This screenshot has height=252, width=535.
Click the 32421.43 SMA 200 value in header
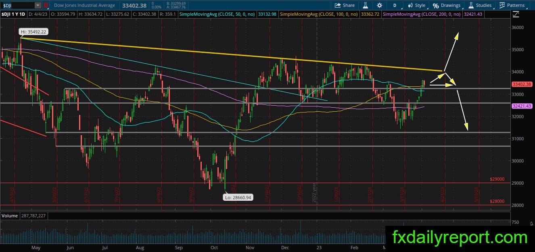[x=472, y=14]
